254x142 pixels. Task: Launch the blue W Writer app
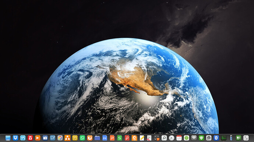[105, 138]
